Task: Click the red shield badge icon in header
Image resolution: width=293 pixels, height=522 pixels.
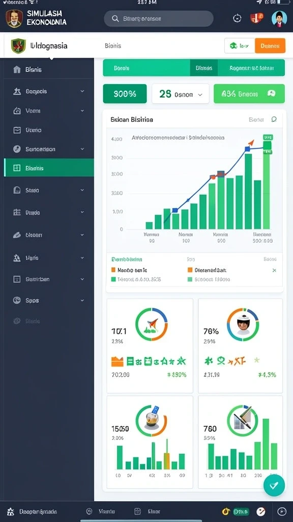Action: pos(257,18)
